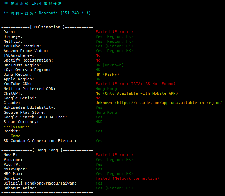Click the Dazn failed error result
The height and width of the screenshot is (196, 225).
point(114,32)
